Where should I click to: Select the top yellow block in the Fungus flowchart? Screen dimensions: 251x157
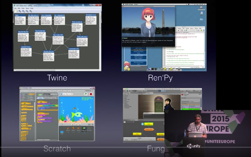coord(149,124)
